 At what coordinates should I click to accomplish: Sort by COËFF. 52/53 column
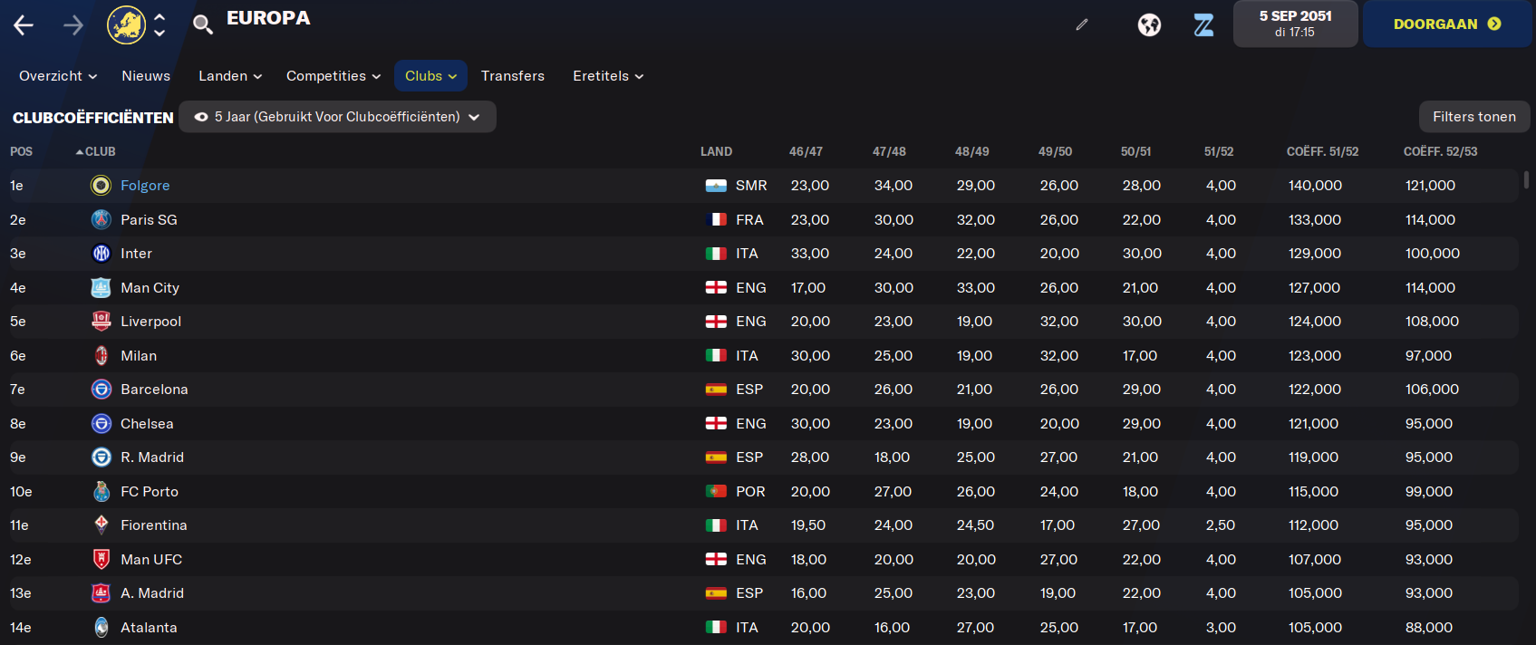1440,151
